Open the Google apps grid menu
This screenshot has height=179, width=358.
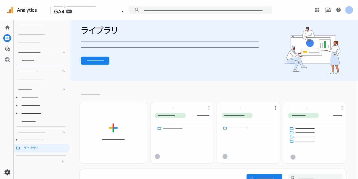click(x=317, y=10)
